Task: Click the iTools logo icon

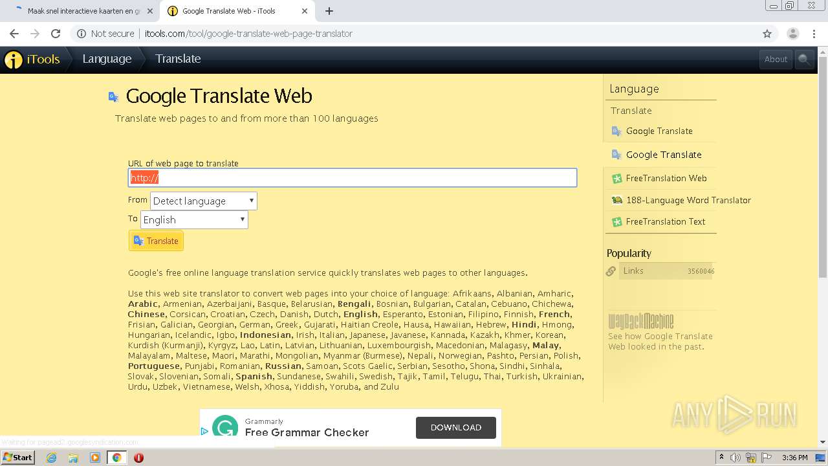Action: tap(13, 60)
